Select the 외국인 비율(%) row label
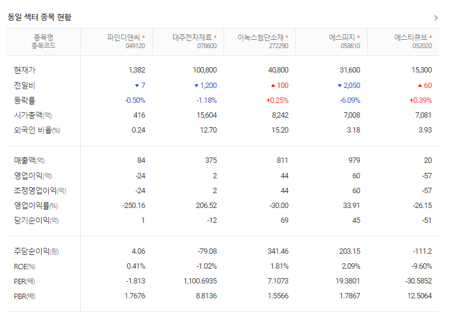 (x=37, y=130)
